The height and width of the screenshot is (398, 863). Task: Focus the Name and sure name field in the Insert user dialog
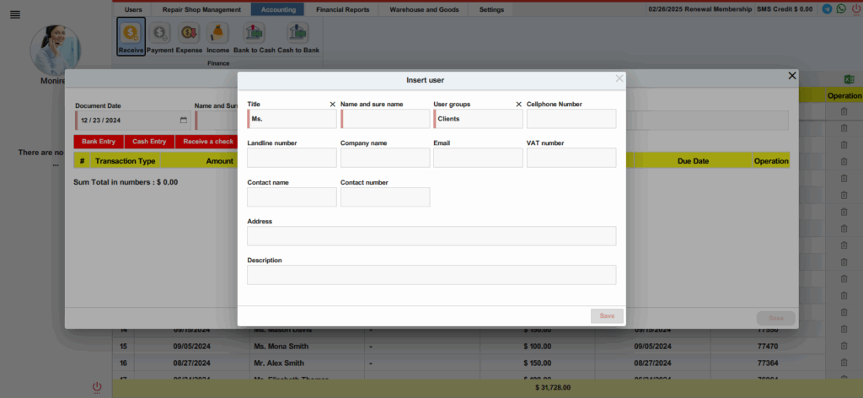pyautogui.click(x=385, y=119)
